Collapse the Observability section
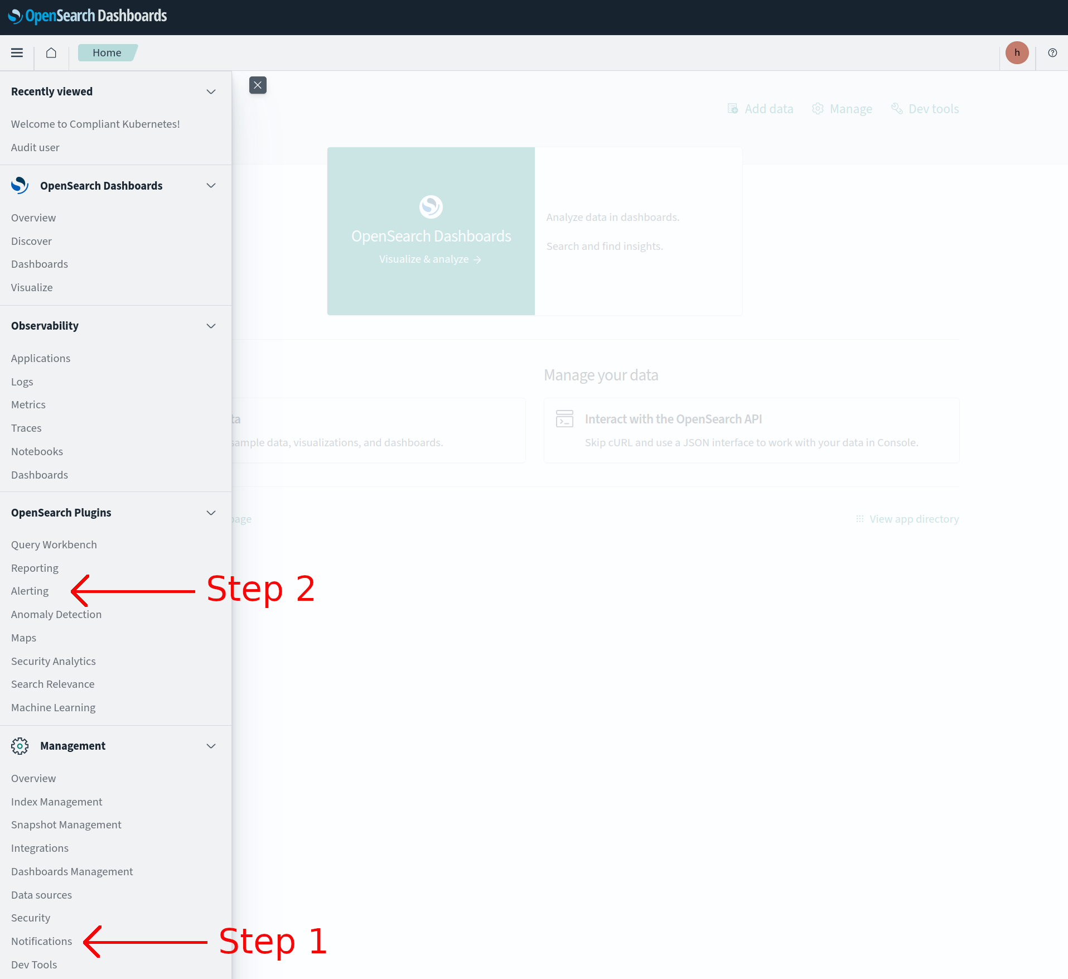 [x=211, y=326]
